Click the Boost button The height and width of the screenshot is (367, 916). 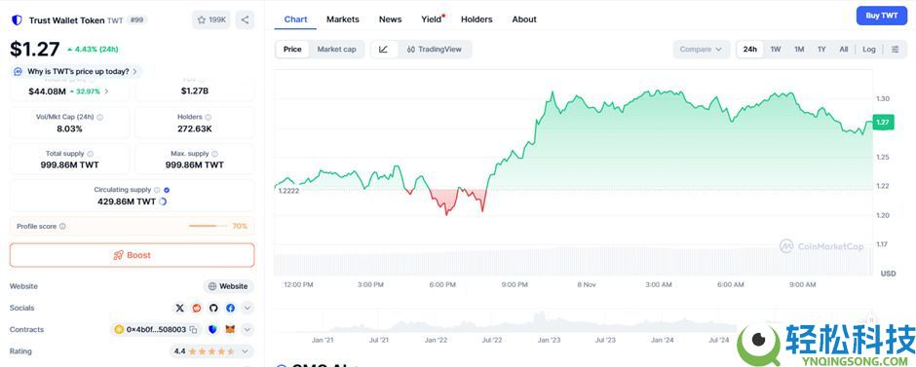click(x=132, y=255)
